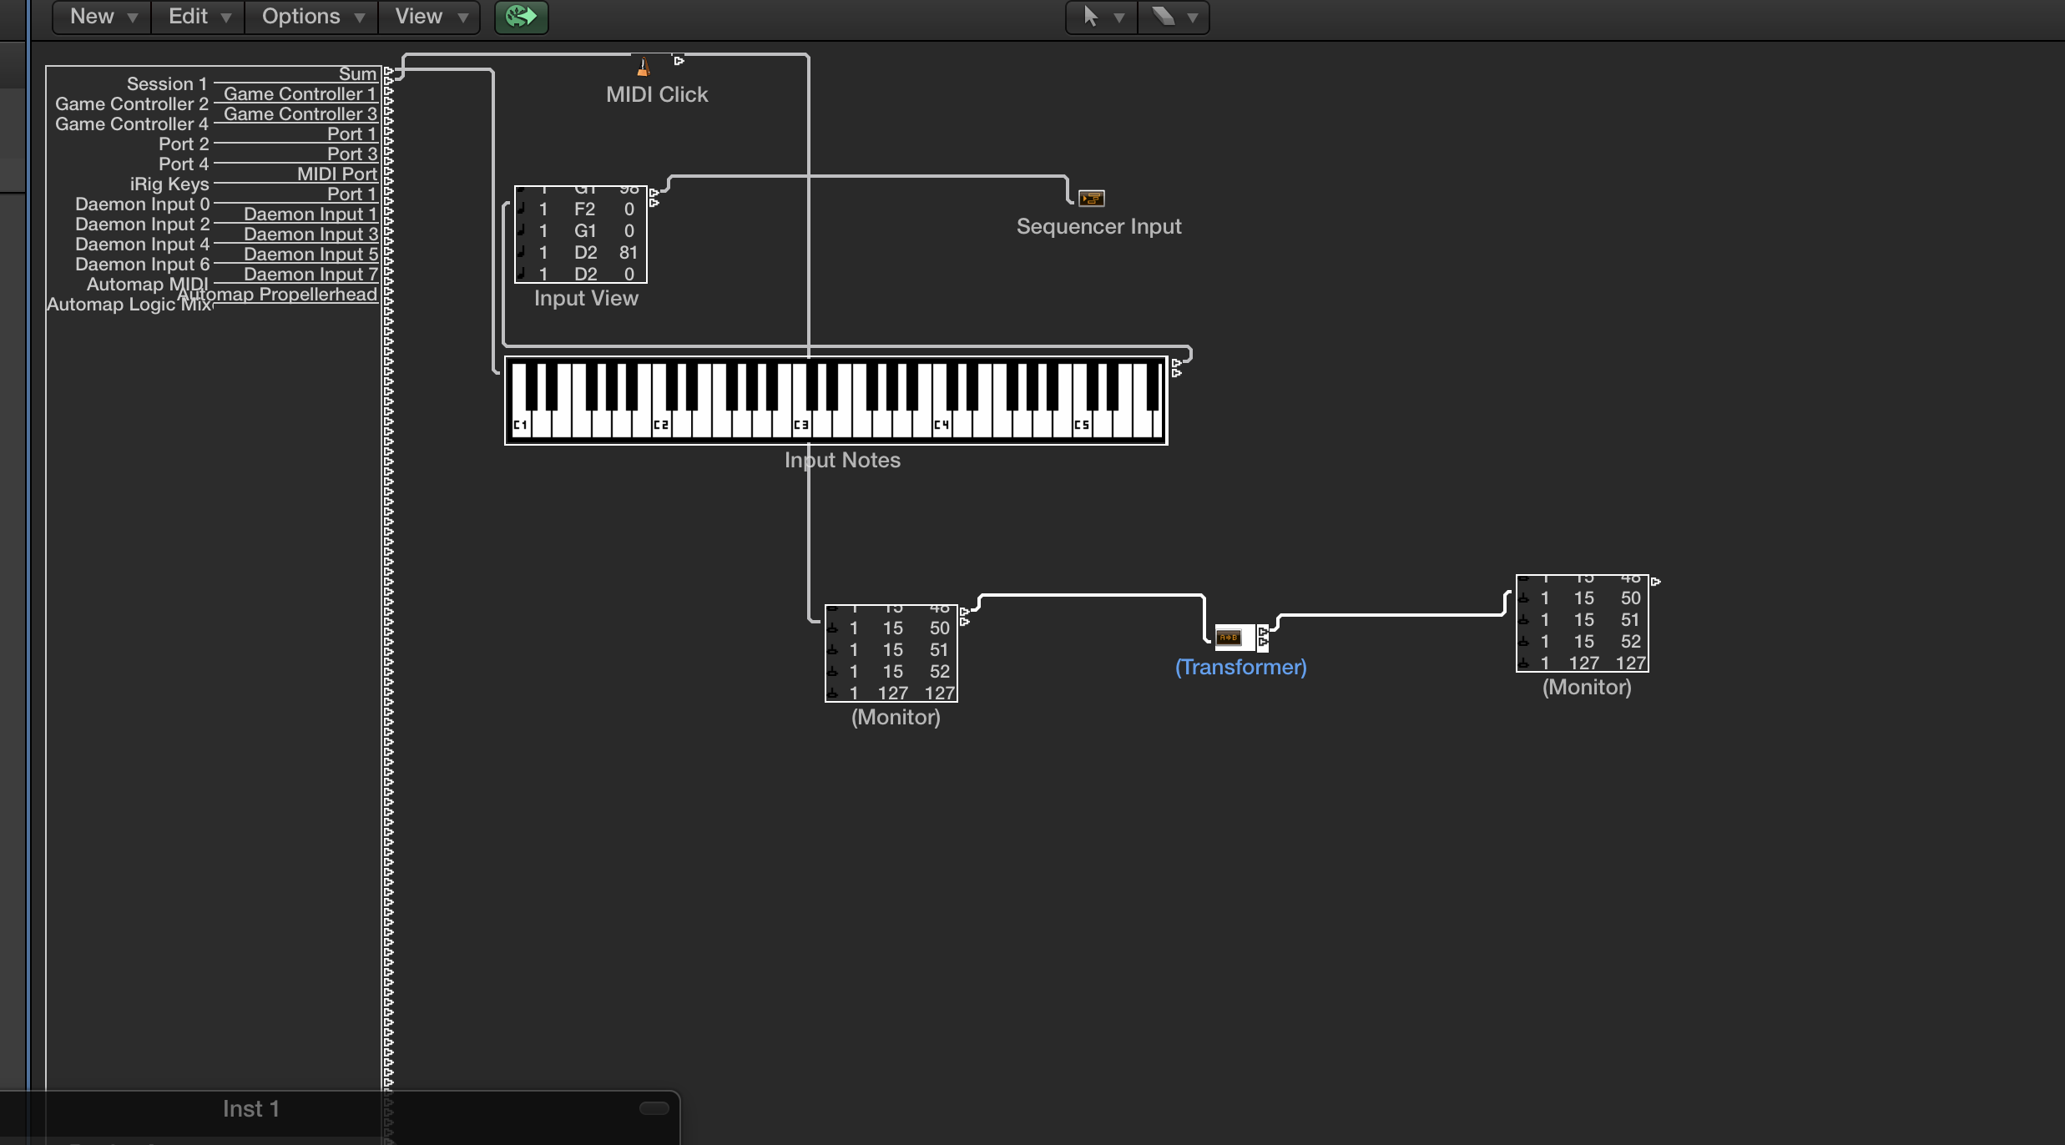Click Daemon Input 2 port

pyautogui.click(x=143, y=224)
